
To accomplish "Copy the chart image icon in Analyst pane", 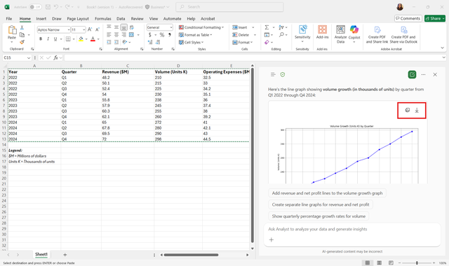I will 408,111.
